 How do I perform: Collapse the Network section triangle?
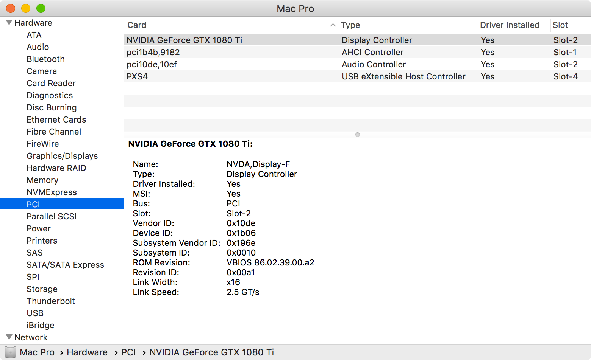coord(9,337)
